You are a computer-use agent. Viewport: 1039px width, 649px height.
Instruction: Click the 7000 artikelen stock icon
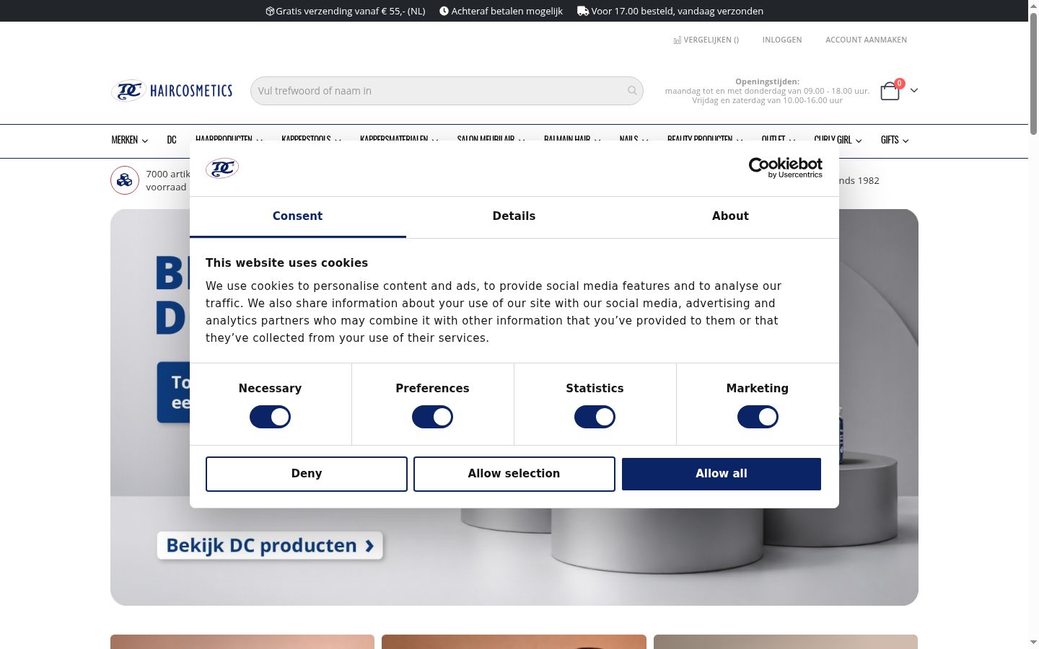[125, 180]
